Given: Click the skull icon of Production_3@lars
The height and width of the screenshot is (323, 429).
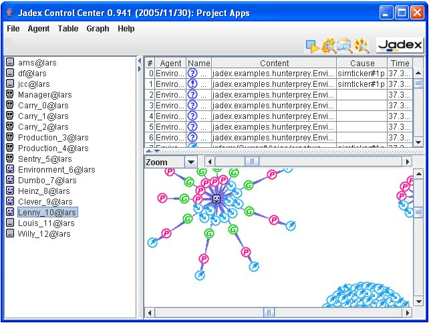Looking at the screenshot, I should 10,137.
